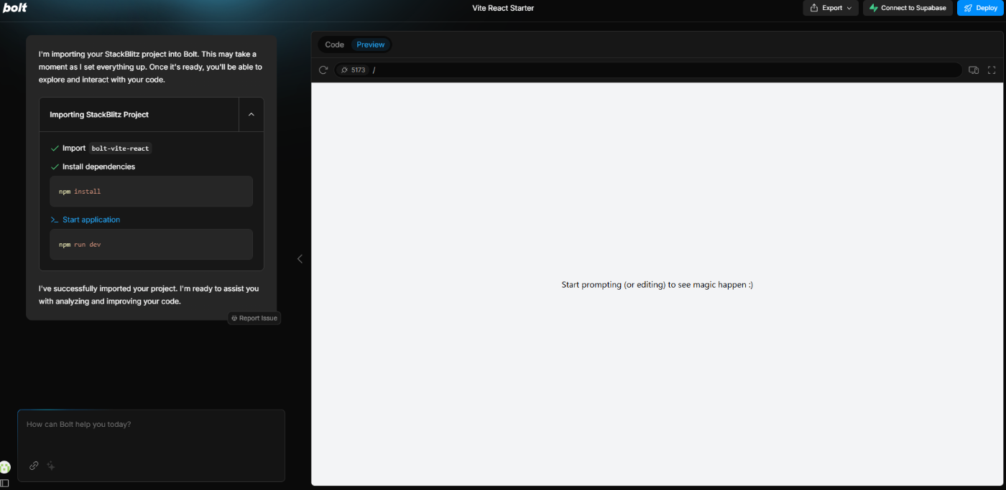Click the Report Issue button

[254, 318]
